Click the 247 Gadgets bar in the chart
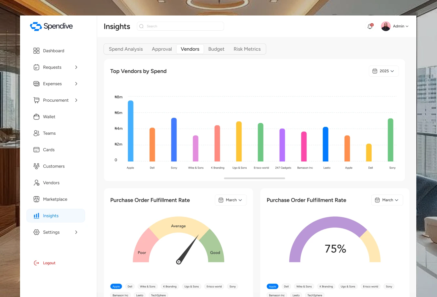 (282, 145)
